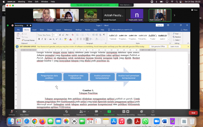Open Chat panel in Zoom
This screenshot has width=203, height=127.
tap(96, 113)
